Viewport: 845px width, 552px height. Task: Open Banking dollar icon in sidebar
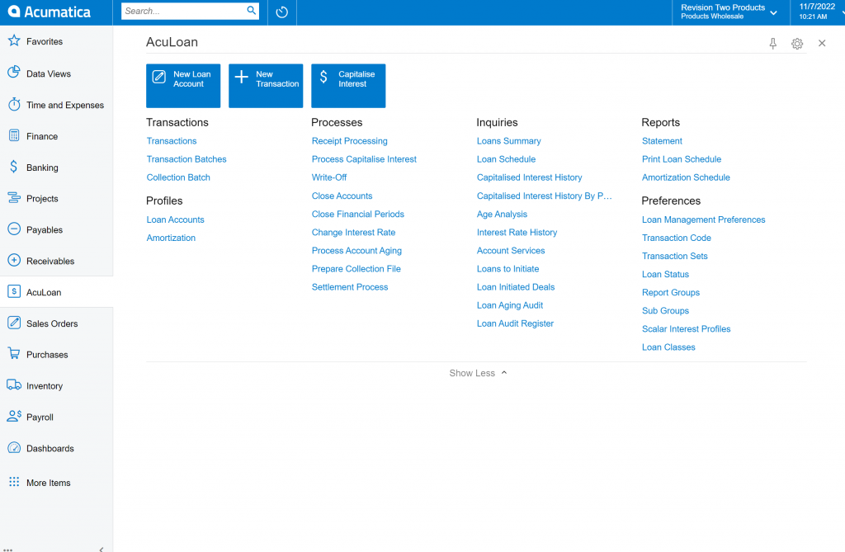pyautogui.click(x=14, y=167)
